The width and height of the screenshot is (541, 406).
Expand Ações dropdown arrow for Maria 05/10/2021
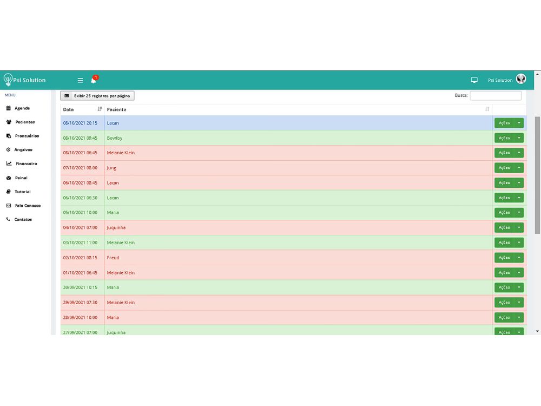519,213
